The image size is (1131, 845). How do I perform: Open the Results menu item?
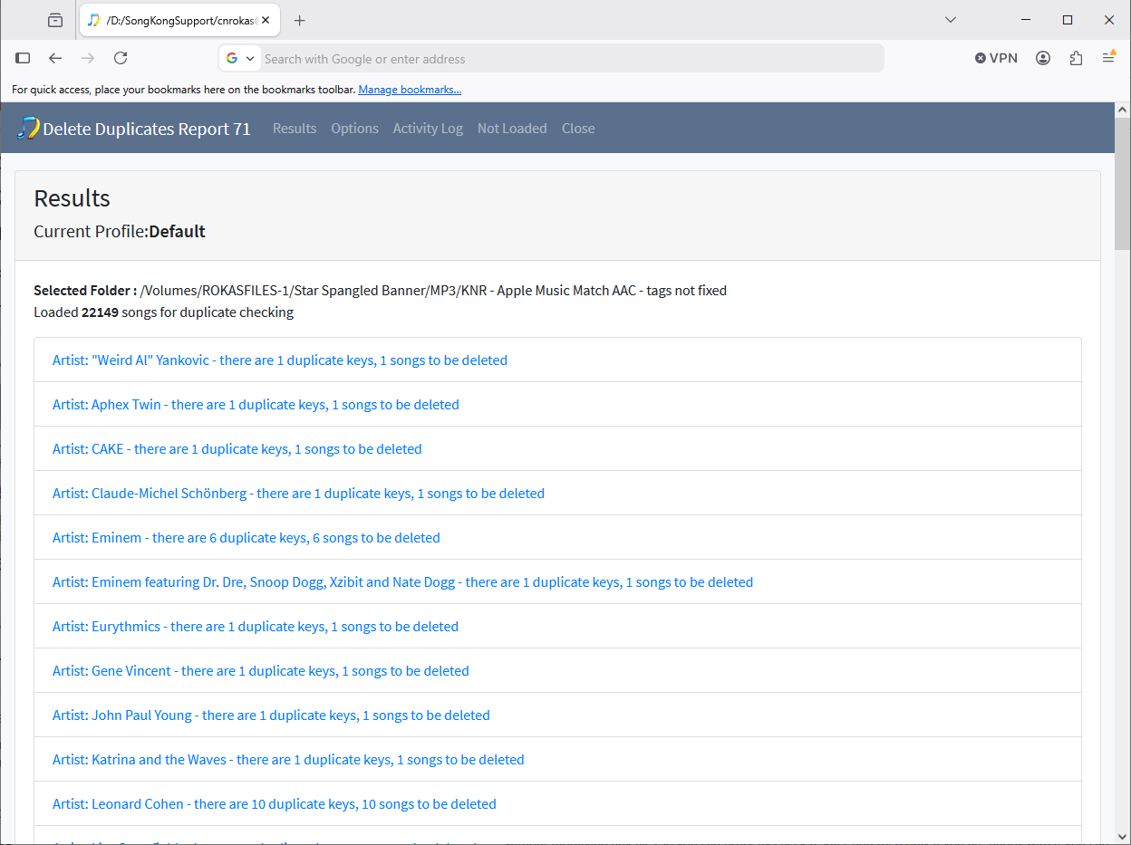pos(295,129)
